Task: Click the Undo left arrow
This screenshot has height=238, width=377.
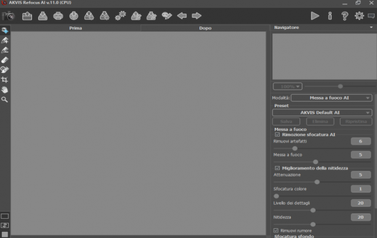Action: (x=182, y=16)
